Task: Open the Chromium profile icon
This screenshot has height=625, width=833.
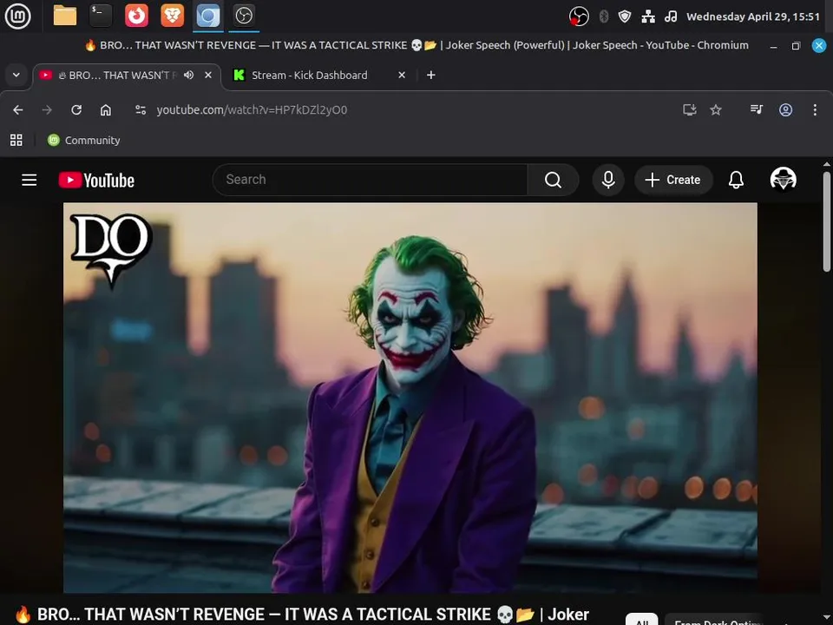Action: pos(786,110)
